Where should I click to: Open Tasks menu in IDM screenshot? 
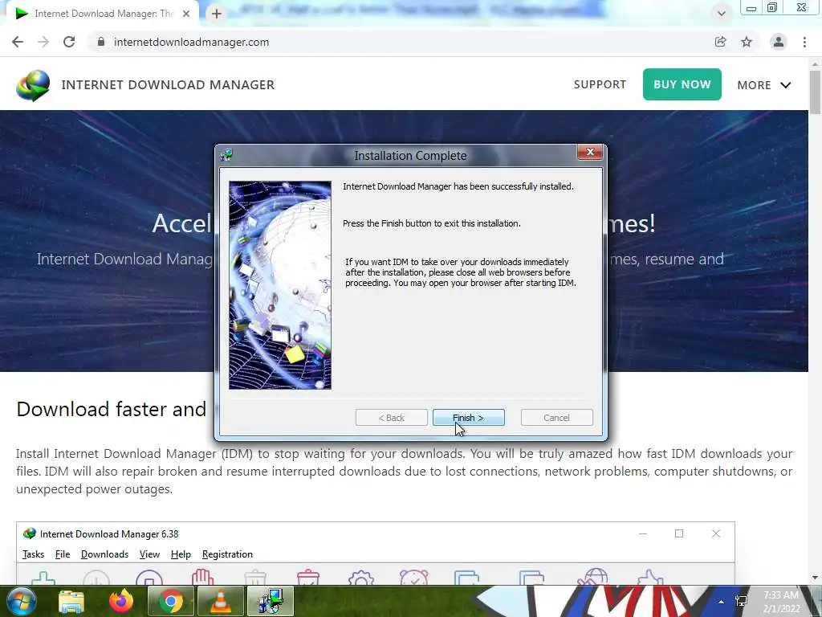(33, 554)
